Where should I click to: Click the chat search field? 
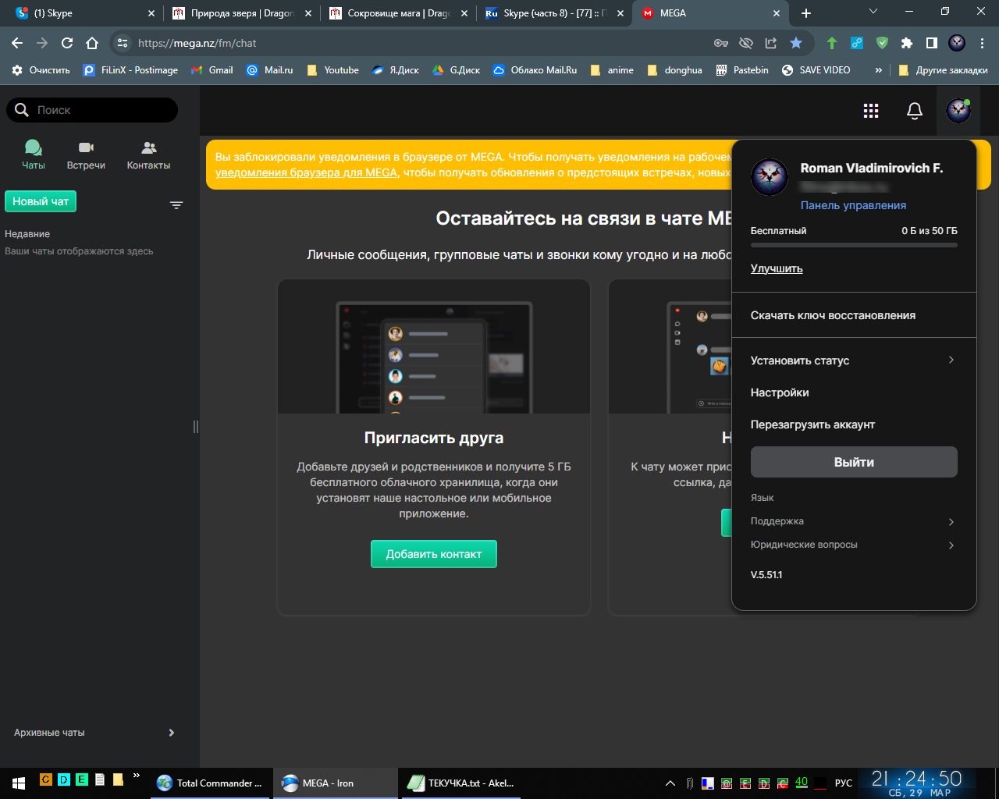(x=101, y=110)
